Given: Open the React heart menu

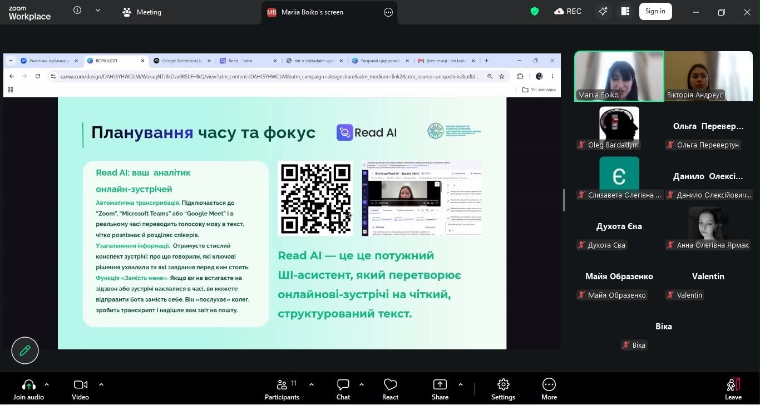Looking at the screenshot, I should pos(391,389).
